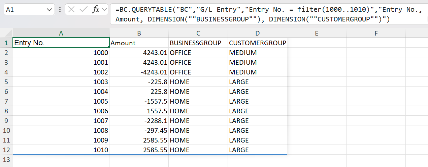Select row 11 header
428x167 pixels.
pos(6,140)
